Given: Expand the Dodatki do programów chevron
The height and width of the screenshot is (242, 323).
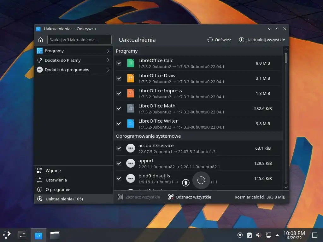Looking at the screenshot, I should (x=108, y=70).
